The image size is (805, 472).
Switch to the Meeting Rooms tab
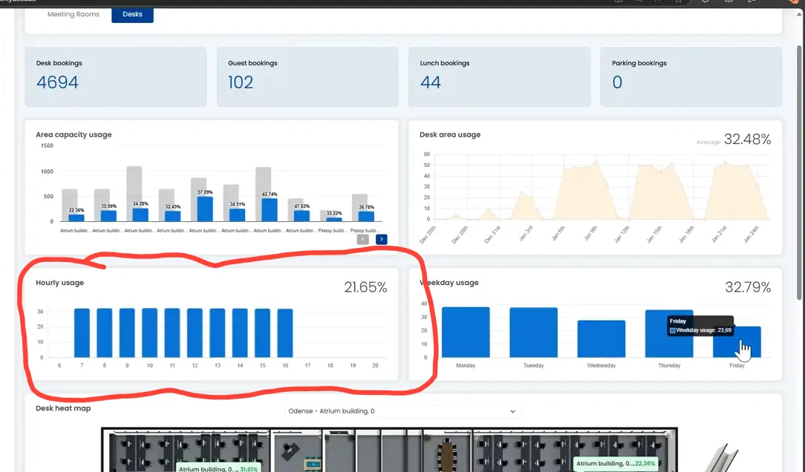(x=74, y=14)
